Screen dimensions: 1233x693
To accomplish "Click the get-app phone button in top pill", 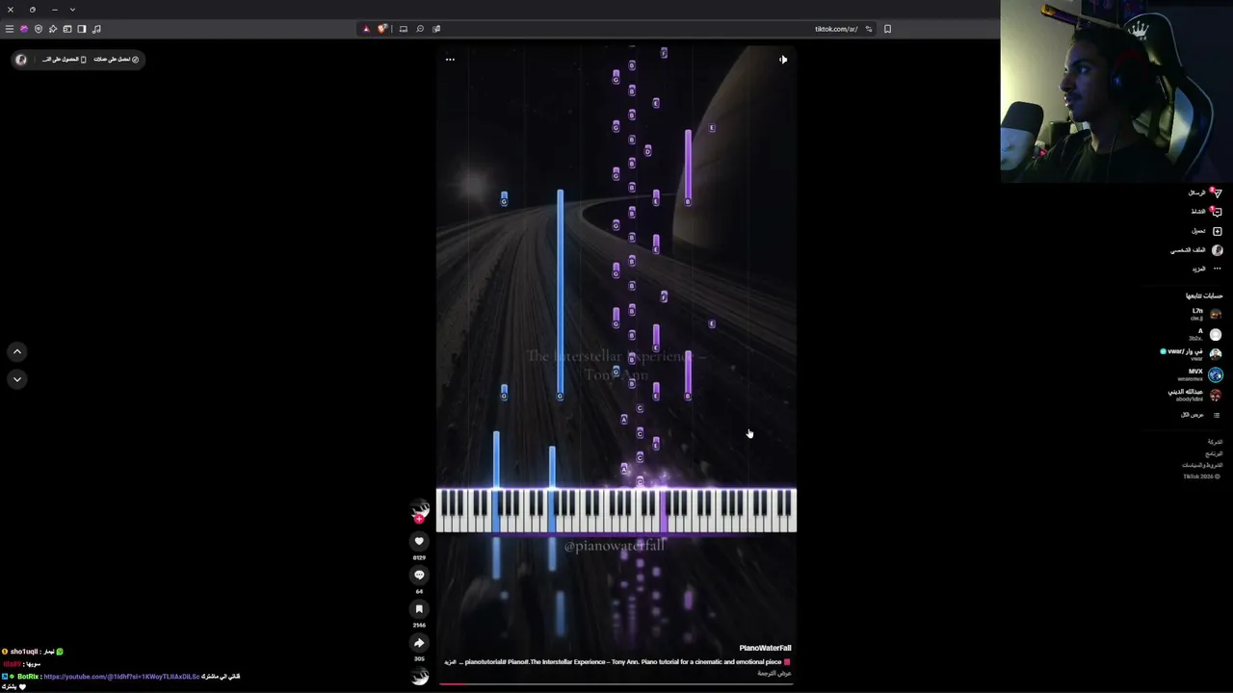I will coord(64,60).
